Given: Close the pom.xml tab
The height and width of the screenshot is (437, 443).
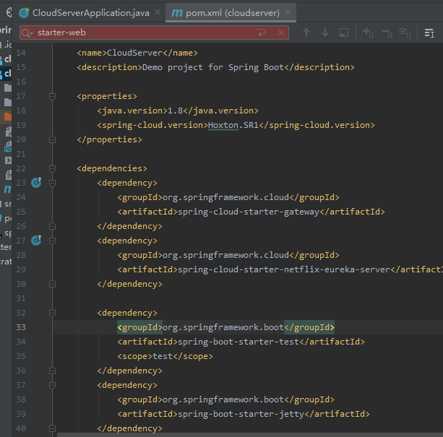Looking at the screenshot, I should [288, 12].
